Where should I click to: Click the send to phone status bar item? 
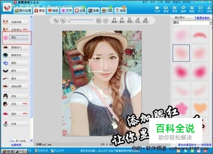click(x=41, y=151)
